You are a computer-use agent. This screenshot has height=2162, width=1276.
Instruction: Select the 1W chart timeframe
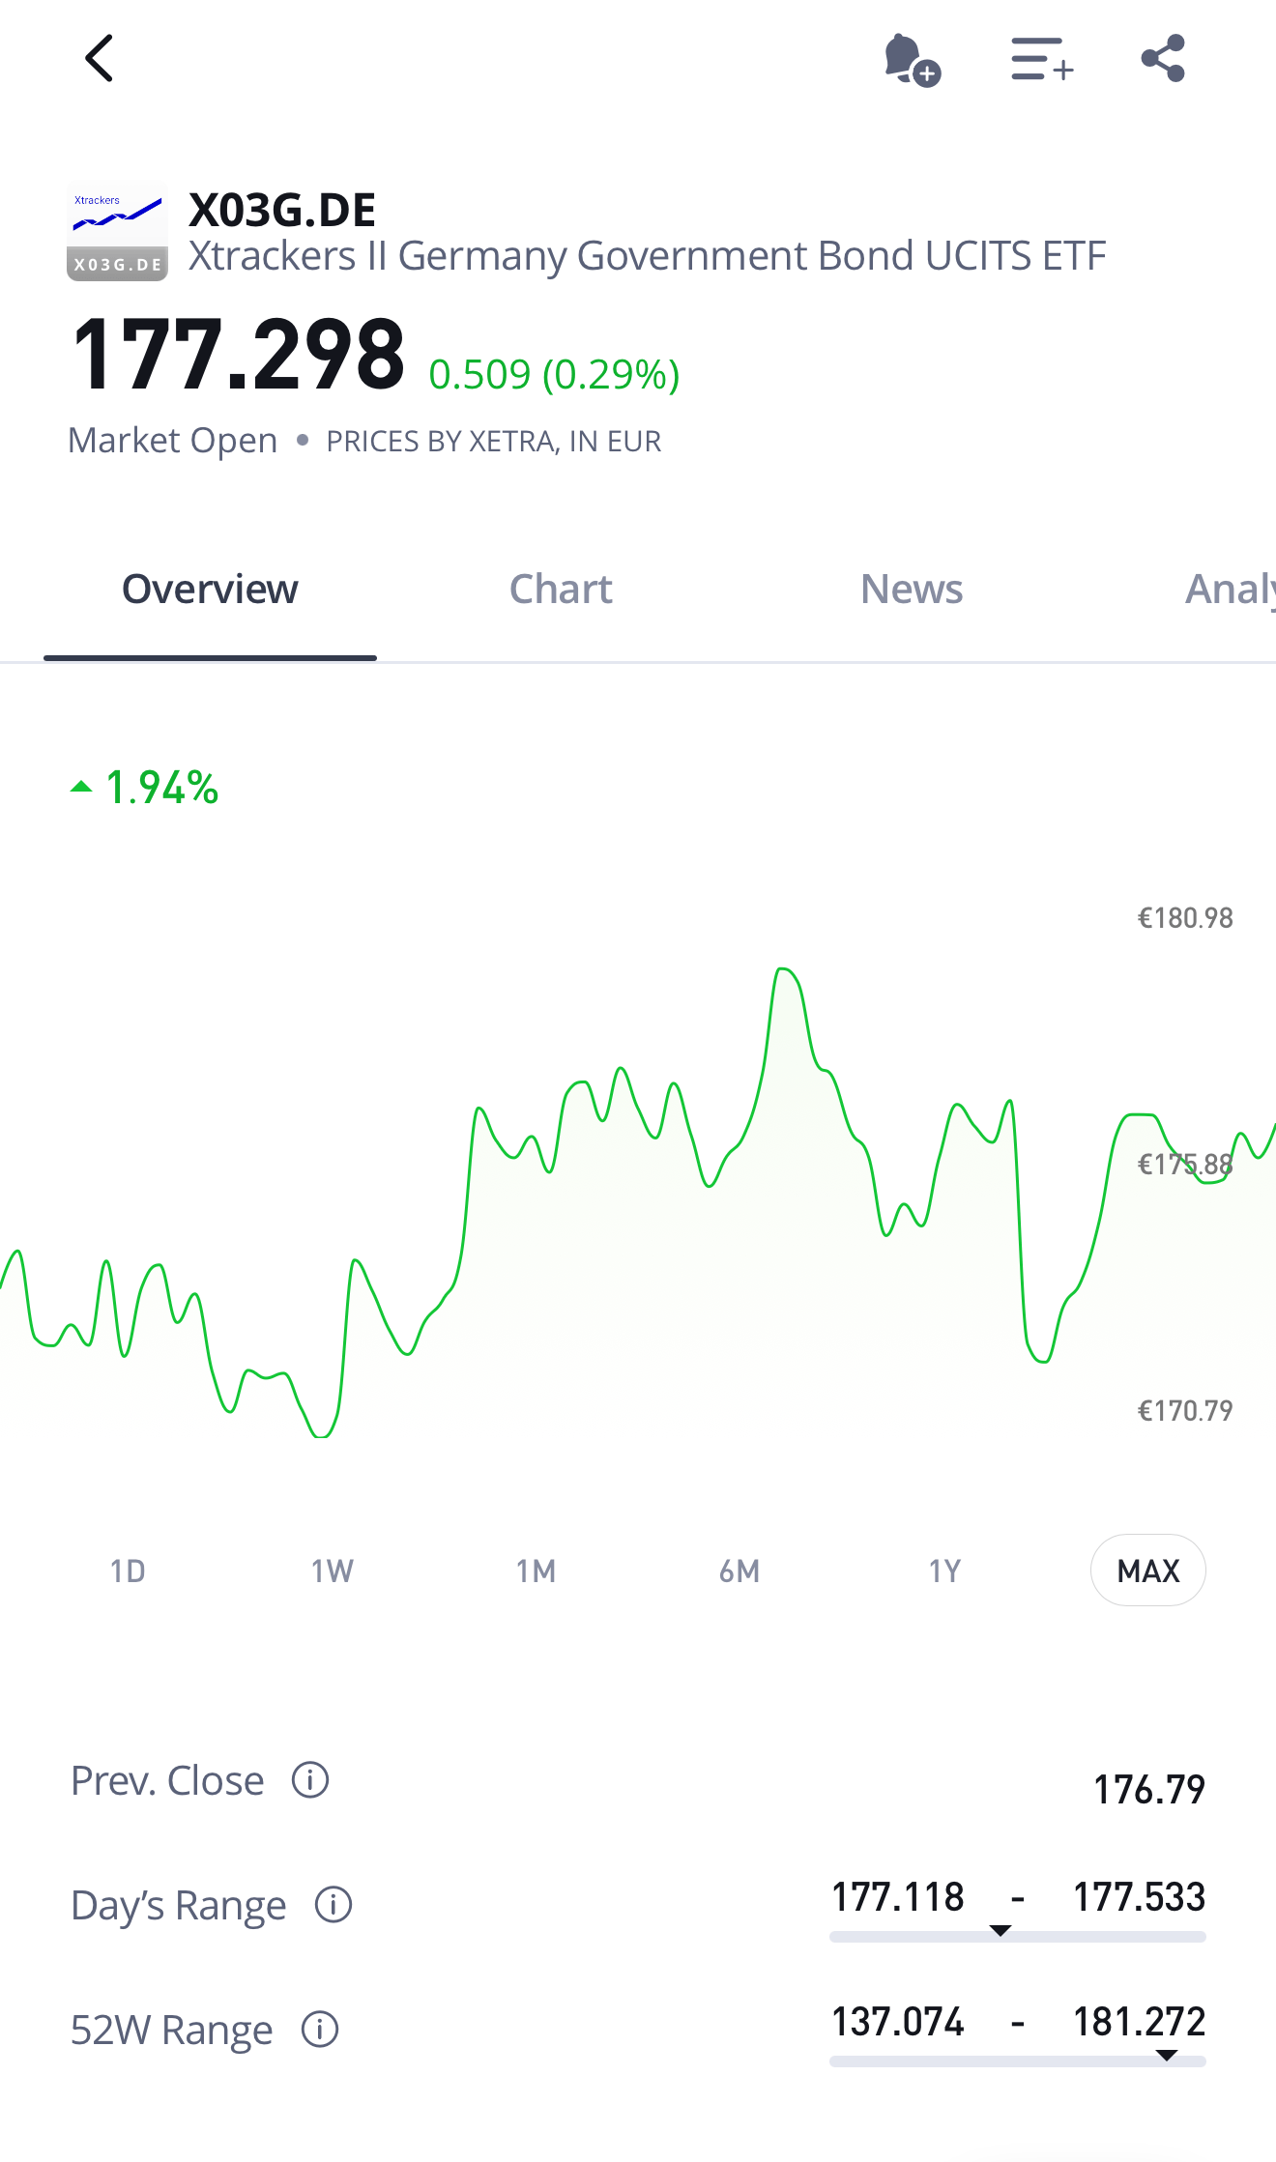332,1571
